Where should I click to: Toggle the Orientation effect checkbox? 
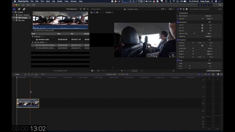178,22
